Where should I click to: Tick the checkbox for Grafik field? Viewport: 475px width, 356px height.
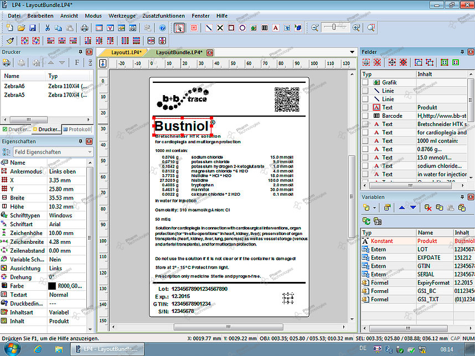click(x=365, y=82)
